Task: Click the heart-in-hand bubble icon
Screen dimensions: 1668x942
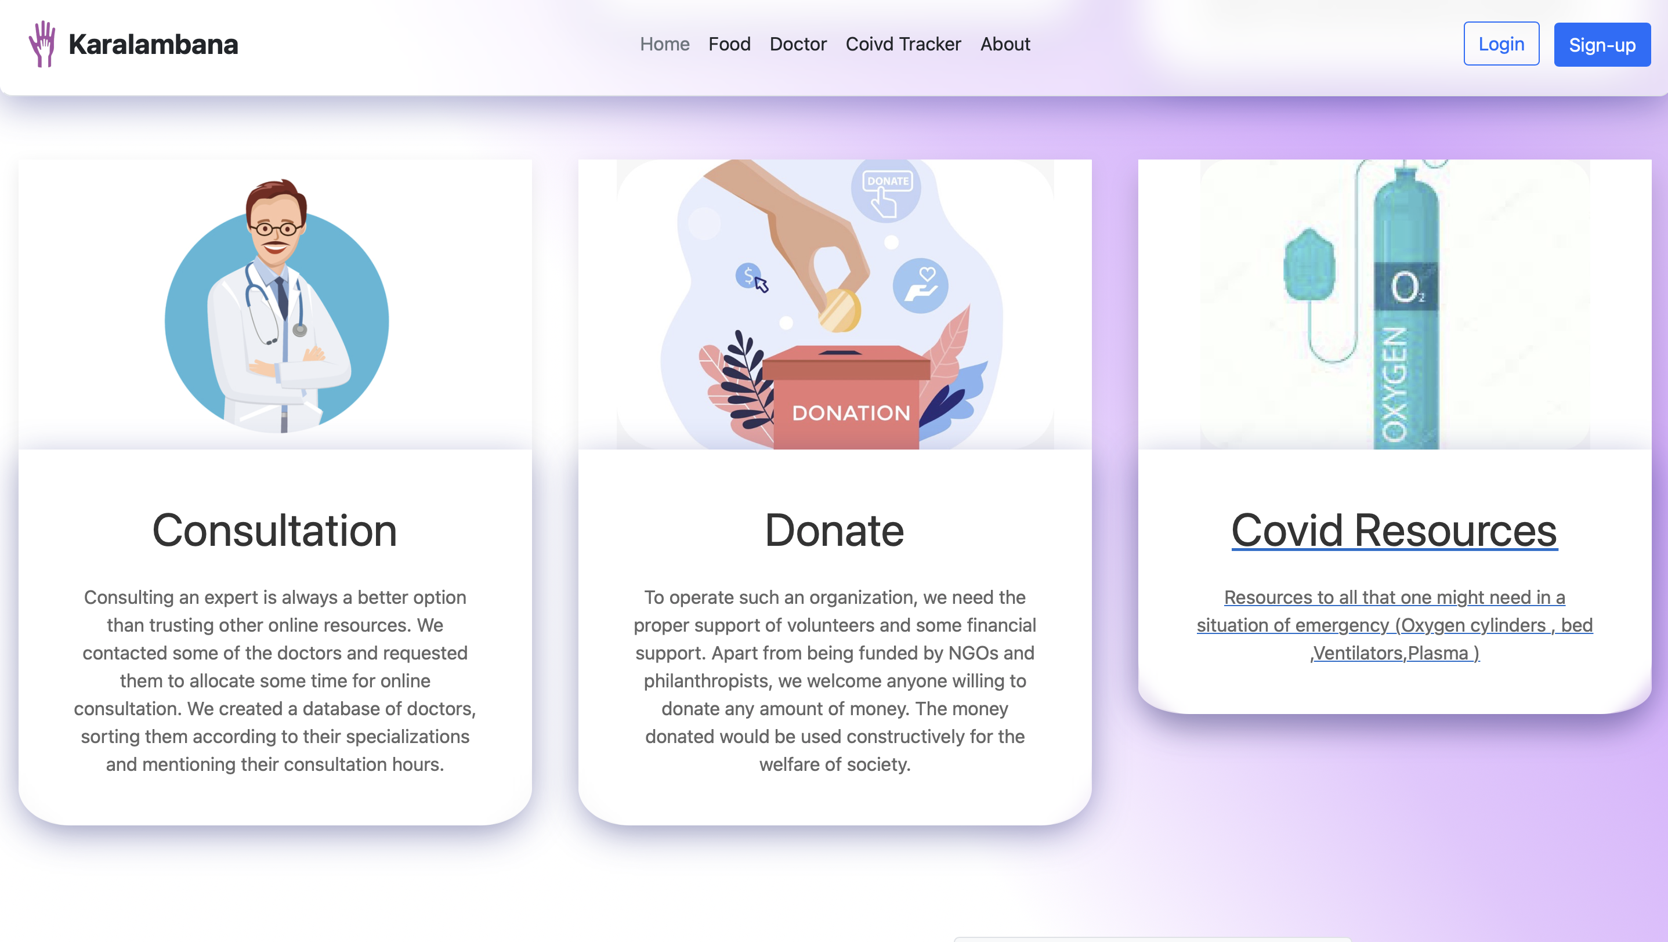Action: 920,285
